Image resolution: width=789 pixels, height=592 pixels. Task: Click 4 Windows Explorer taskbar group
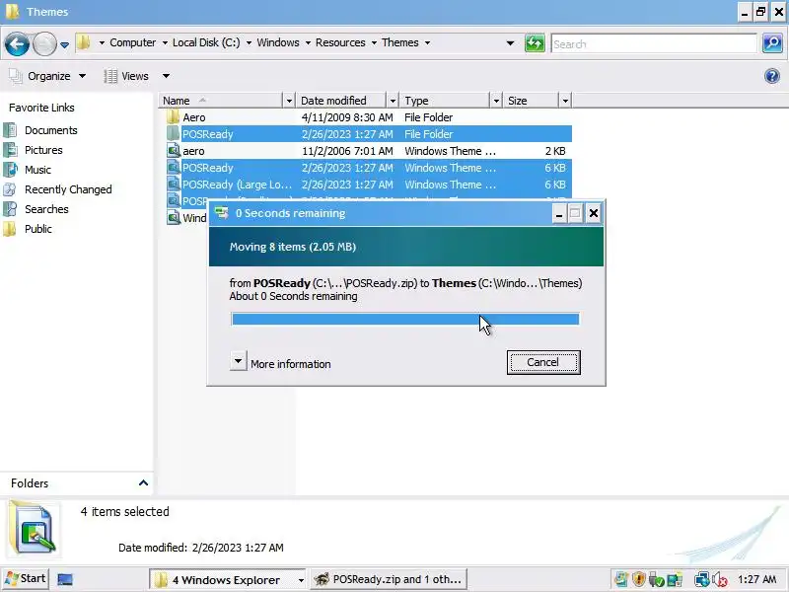(228, 579)
